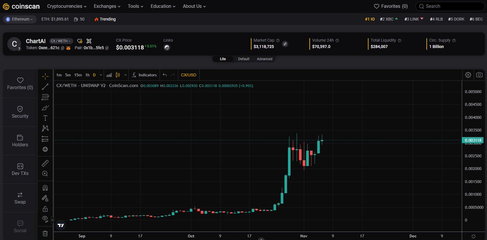
Task: Open the #2 XBC trending token
Action: (x=389, y=19)
